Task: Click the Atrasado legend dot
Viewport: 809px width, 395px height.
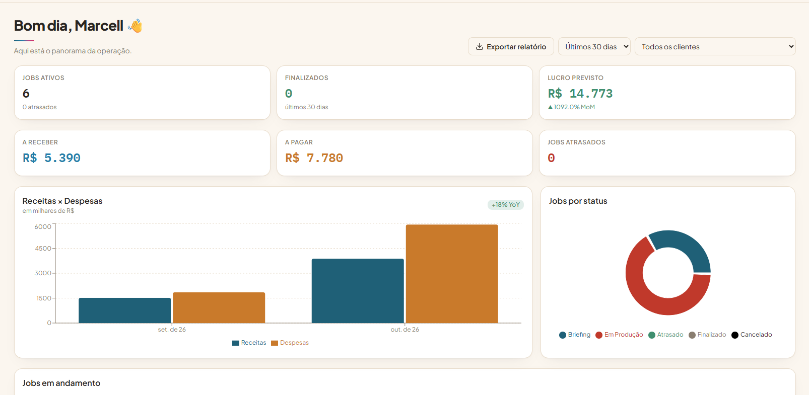Action: point(652,335)
